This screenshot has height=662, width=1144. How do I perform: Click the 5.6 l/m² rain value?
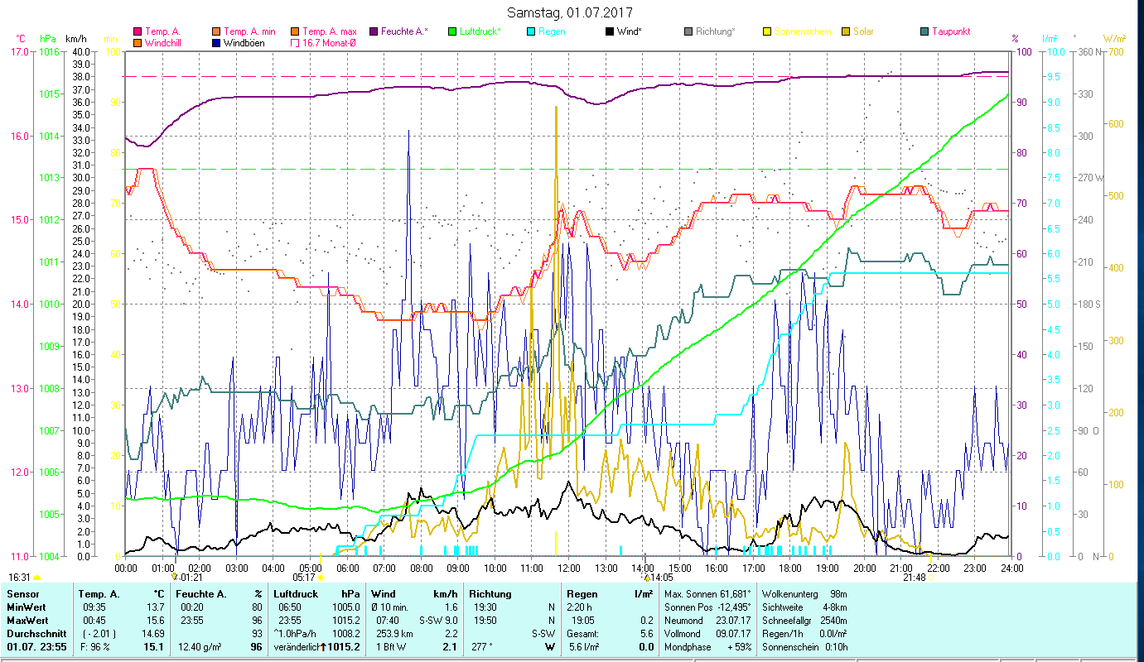pos(585,647)
